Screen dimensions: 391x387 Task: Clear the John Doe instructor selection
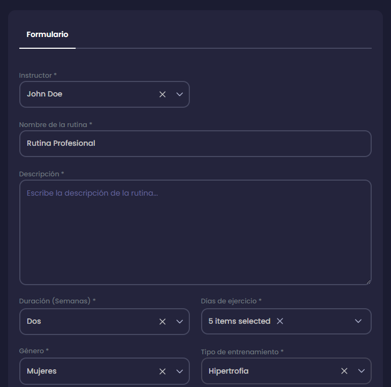point(163,94)
